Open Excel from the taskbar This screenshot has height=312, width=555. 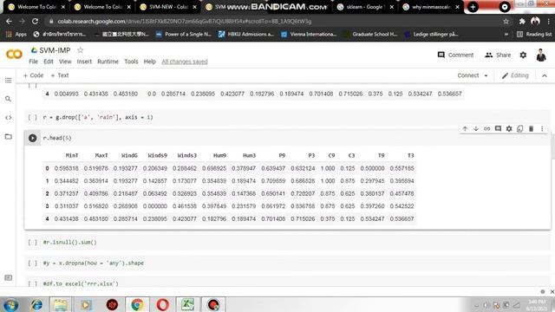click(187, 304)
